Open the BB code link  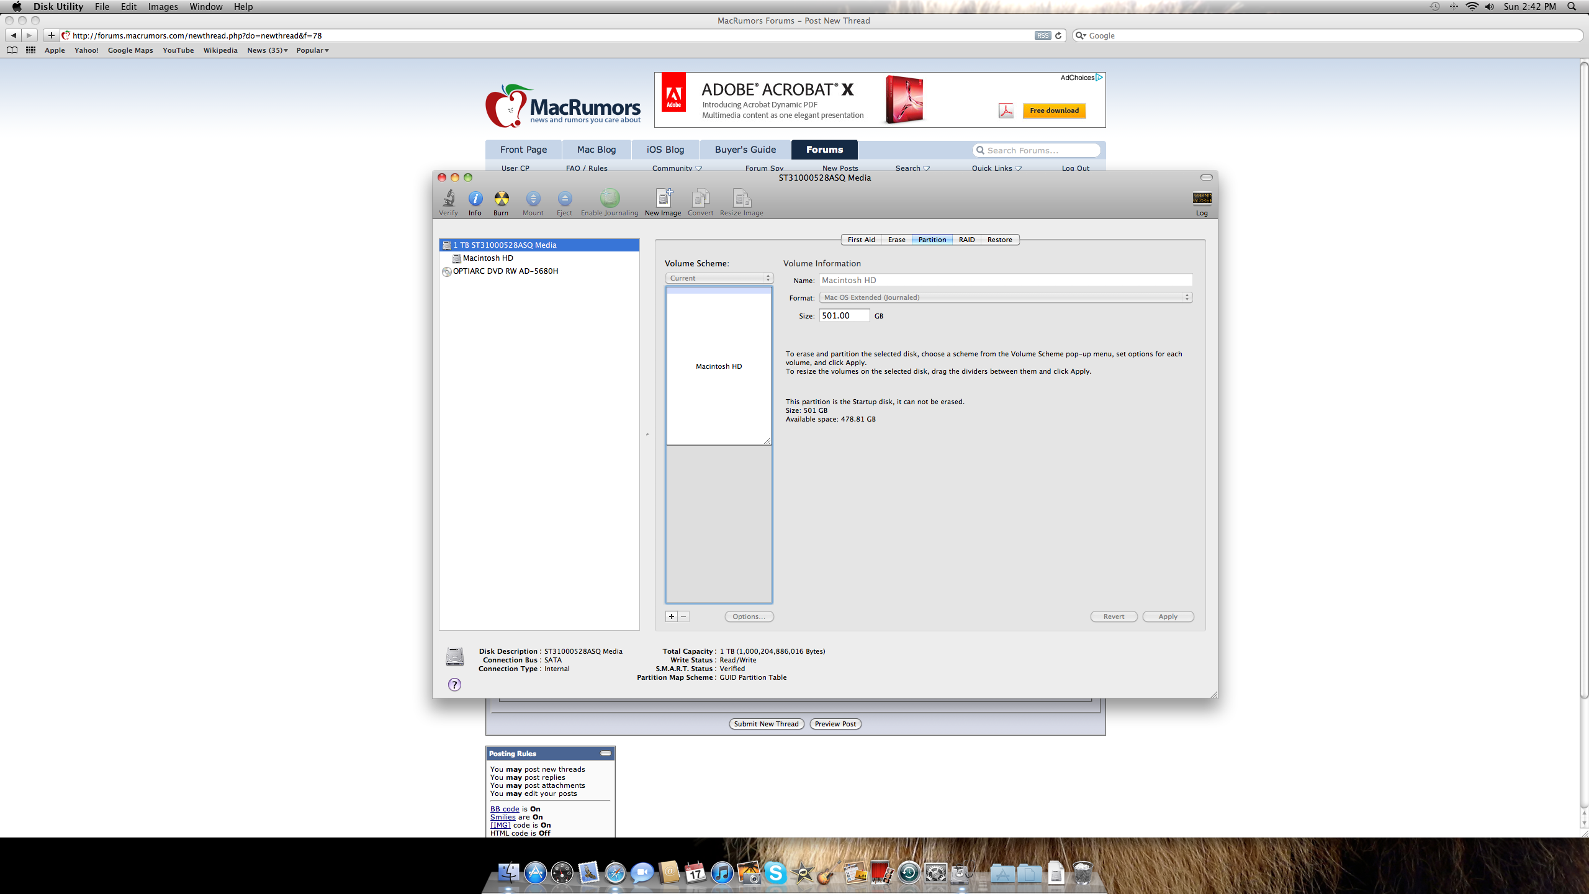[505, 809]
